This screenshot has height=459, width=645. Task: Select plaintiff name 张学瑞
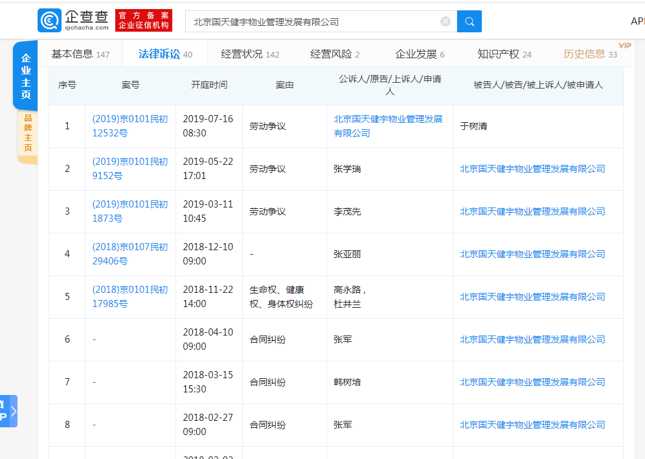coord(347,169)
